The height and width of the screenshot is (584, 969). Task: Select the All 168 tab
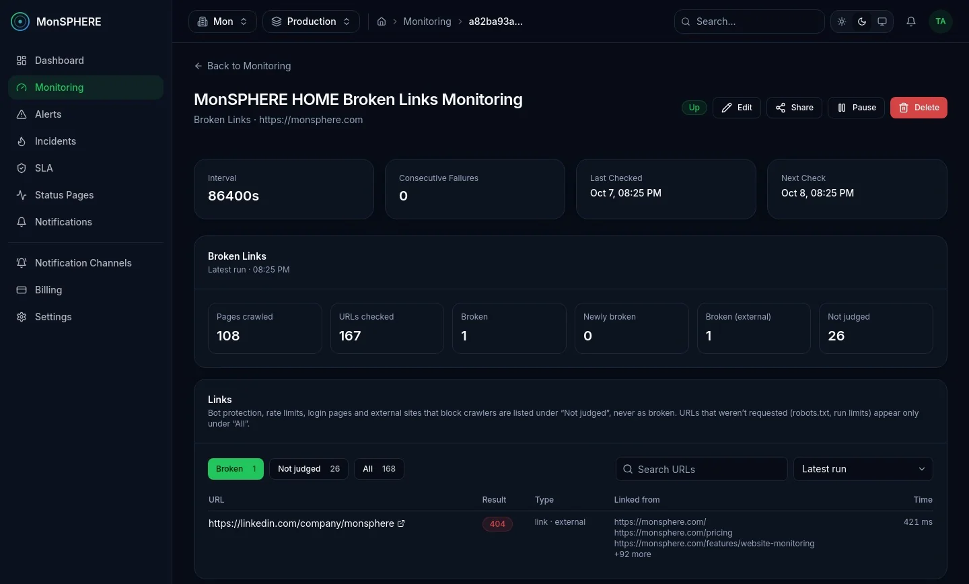point(379,469)
